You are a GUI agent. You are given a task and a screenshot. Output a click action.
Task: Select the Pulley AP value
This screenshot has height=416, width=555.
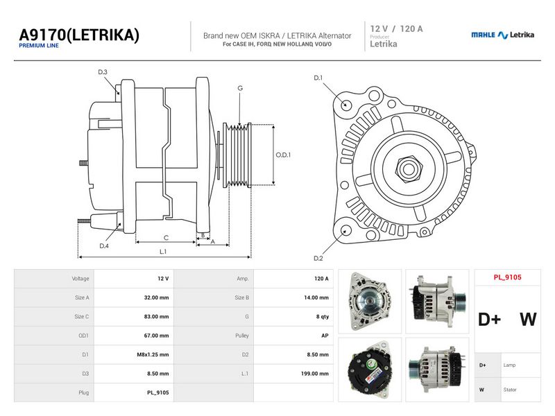pos(293,336)
